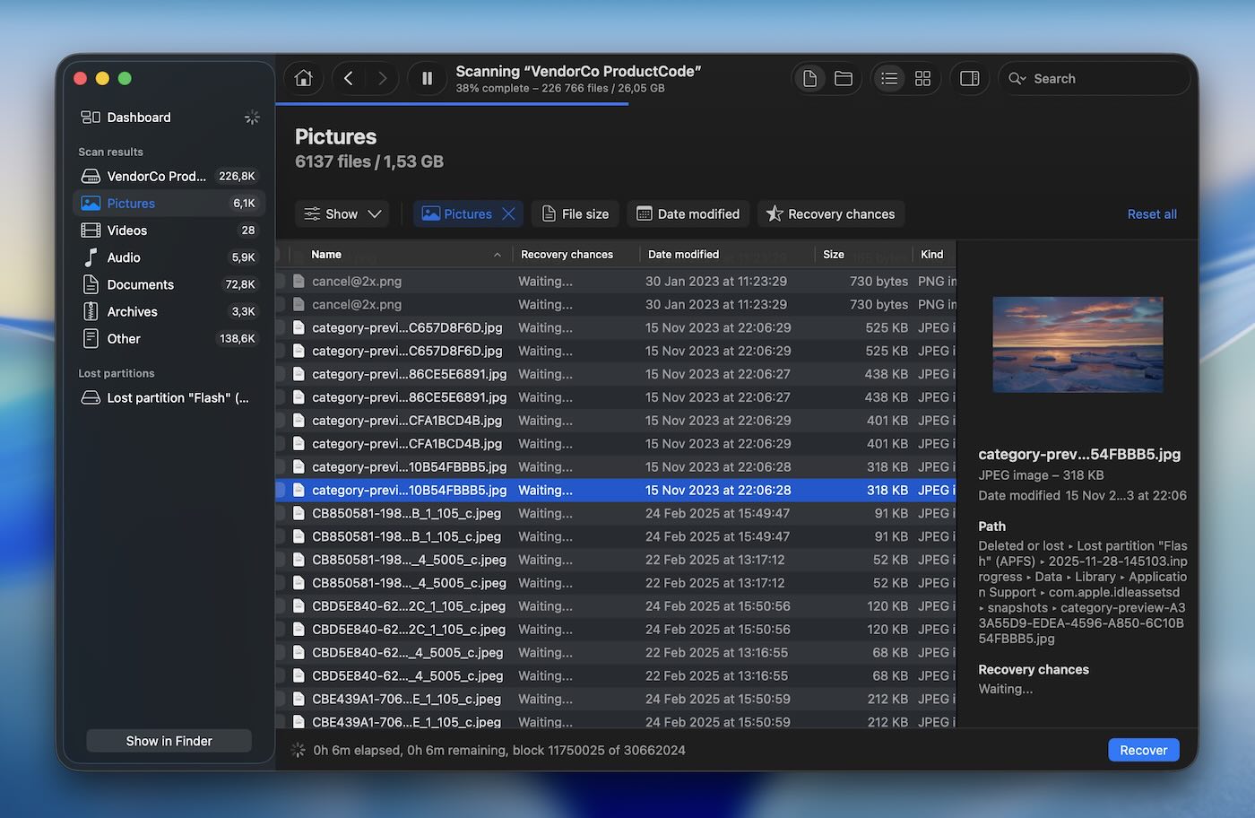Go to the Home screen icon
Screen dimensions: 1255x818
tap(304, 79)
